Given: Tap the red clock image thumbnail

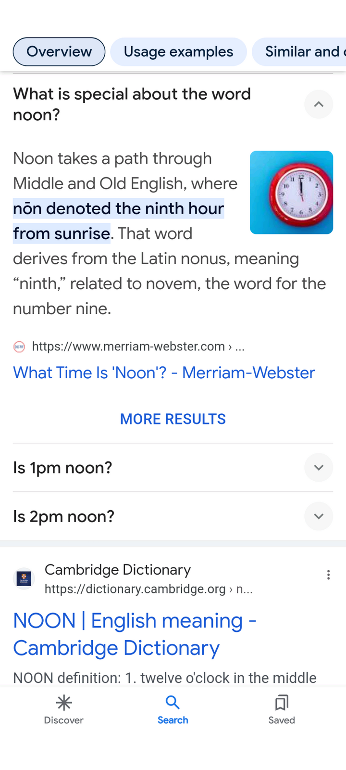Looking at the screenshot, I should point(291,192).
